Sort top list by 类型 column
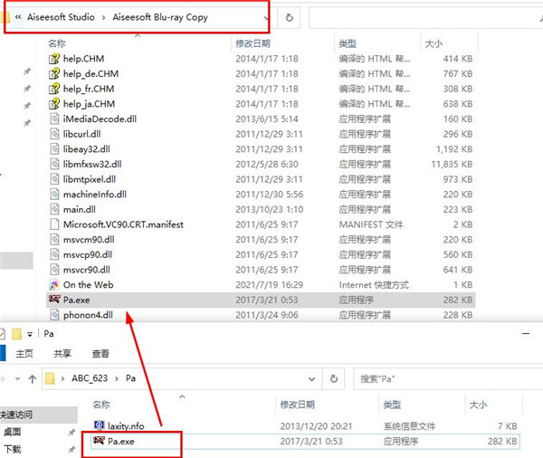Viewport: 543px width, 458px height. coord(348,43)
